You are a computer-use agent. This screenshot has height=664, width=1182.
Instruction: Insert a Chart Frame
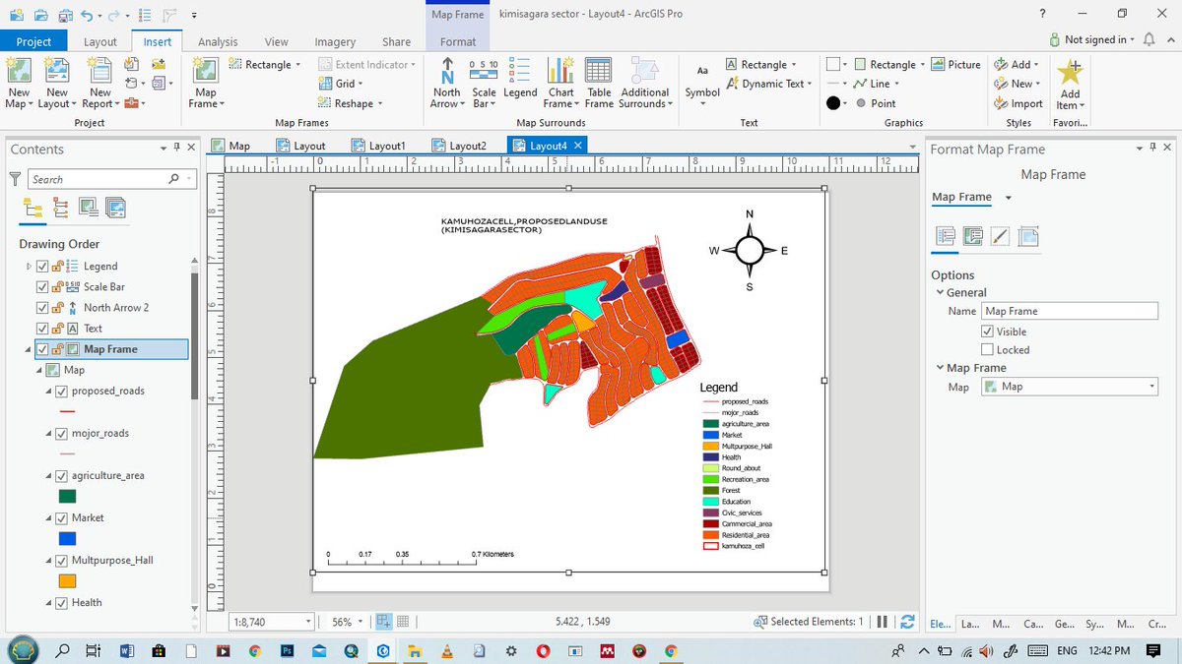[x=560, y=83]
